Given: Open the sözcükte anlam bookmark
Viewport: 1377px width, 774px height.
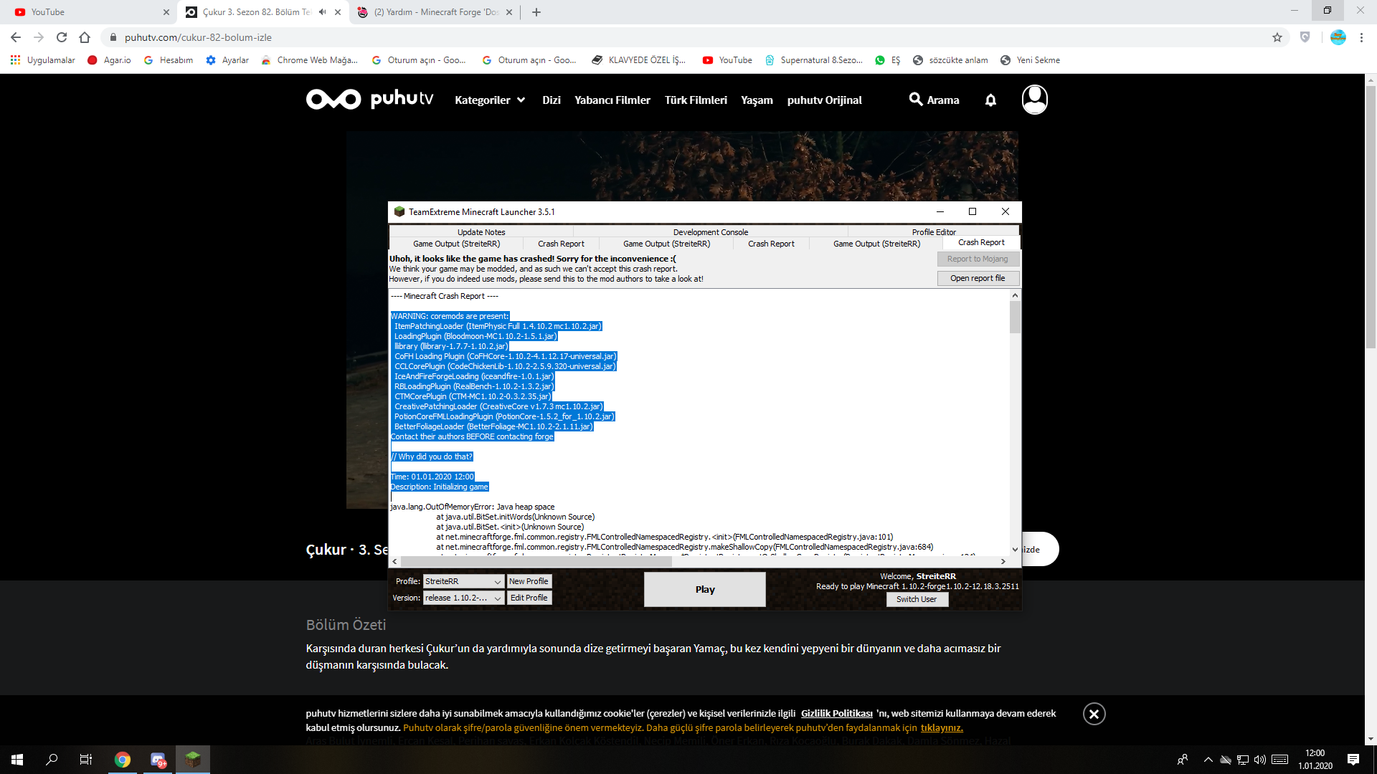Looking at the screenshot, I should (950, 60).
